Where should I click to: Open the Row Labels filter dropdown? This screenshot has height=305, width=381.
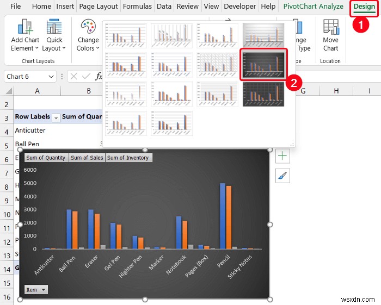click(56, 118)
